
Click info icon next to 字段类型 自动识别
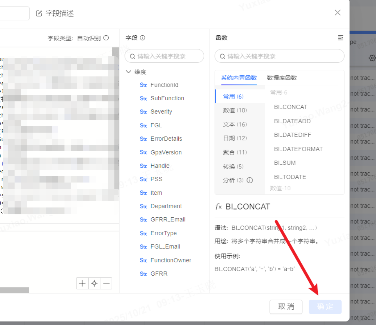point(106,38)
